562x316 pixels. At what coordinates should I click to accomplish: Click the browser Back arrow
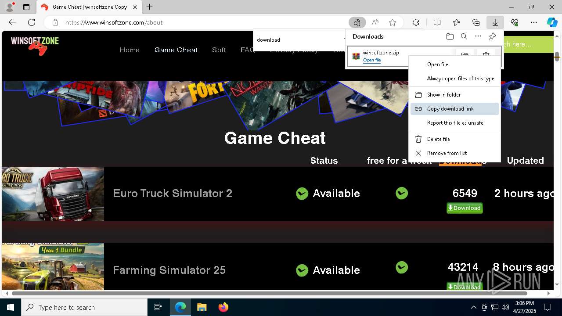12,22
